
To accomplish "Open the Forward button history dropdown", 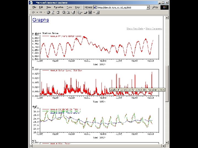I will coord(45,12).
